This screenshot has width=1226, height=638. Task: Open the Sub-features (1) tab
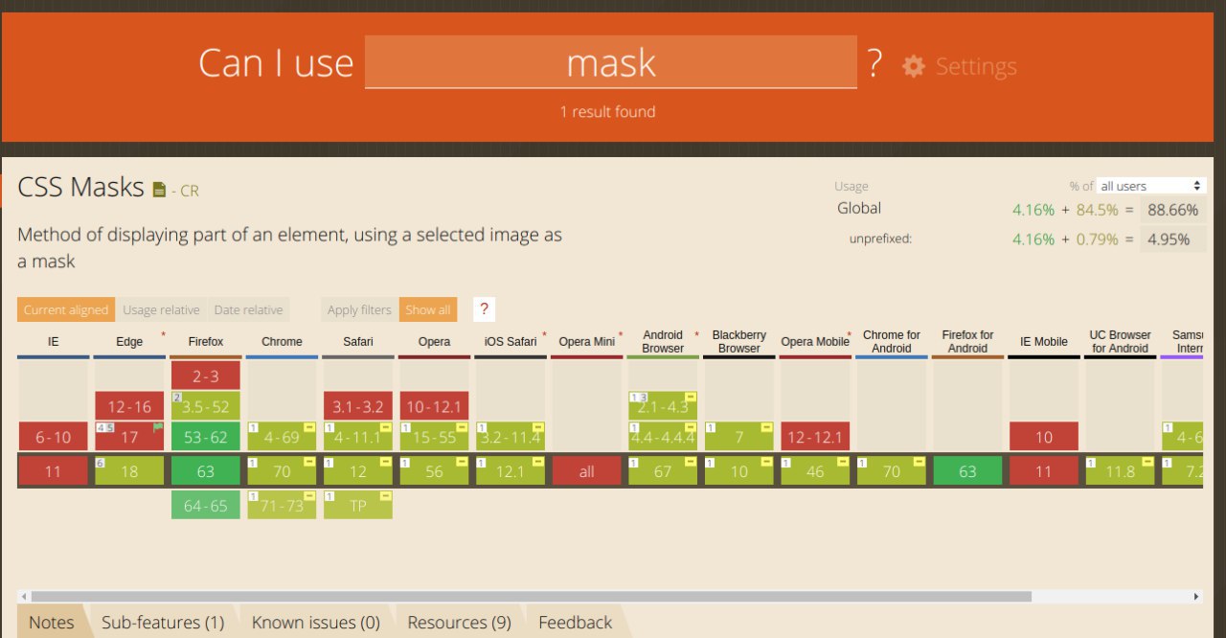pyautogui.click(x=163, y=622)
